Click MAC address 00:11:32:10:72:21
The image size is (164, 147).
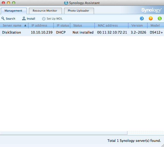[x=112, y=33]
